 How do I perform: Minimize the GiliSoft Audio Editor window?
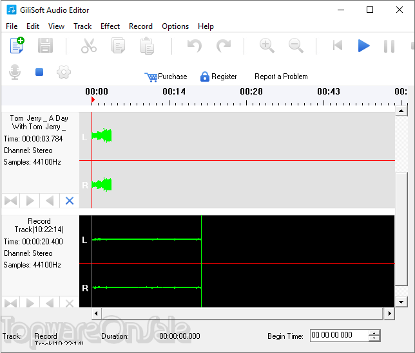click(x=341, y=10)
